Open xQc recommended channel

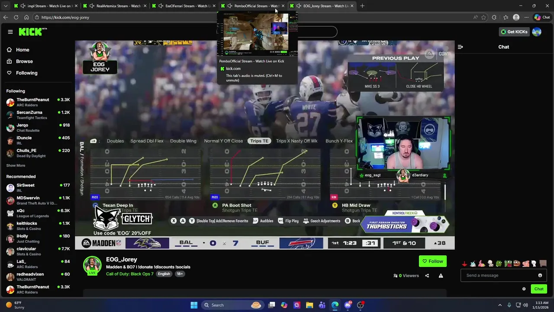point(38,213)
